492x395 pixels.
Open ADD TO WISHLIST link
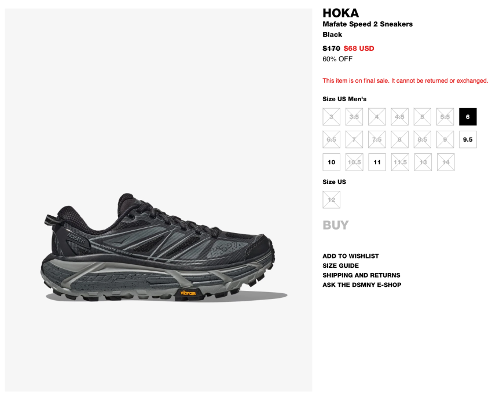tap(351, 256)
